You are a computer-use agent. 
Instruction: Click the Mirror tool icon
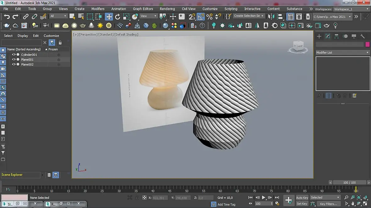tap(271, 17)
